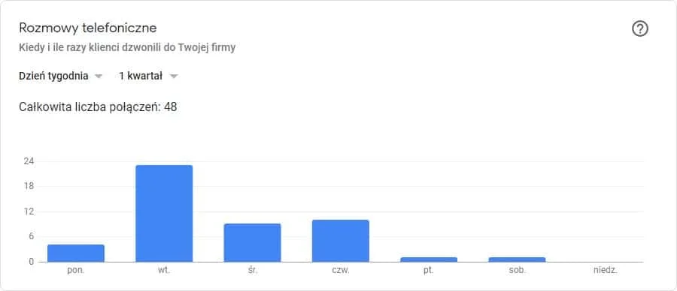Select the small sob. bar
The width and height of the screenshot is (677, 291).
point(517,259)
